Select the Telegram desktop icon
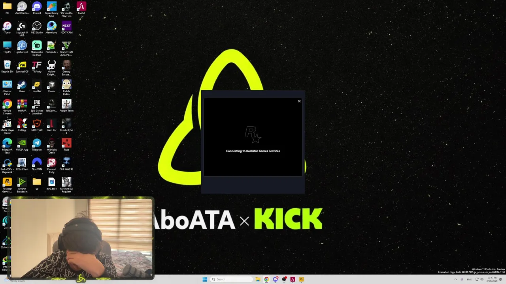The height and width of the screenshot is (284, 506). coord(37,145)
